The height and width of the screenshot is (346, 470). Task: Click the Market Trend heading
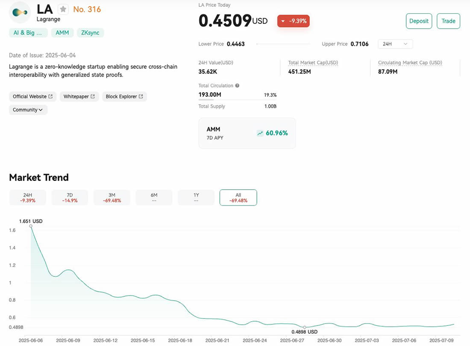pos(39,177)
